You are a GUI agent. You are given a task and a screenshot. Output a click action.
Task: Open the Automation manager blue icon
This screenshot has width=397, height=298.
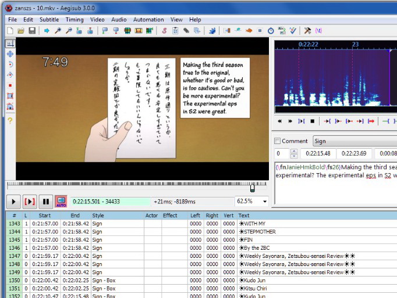pos(212,31)
